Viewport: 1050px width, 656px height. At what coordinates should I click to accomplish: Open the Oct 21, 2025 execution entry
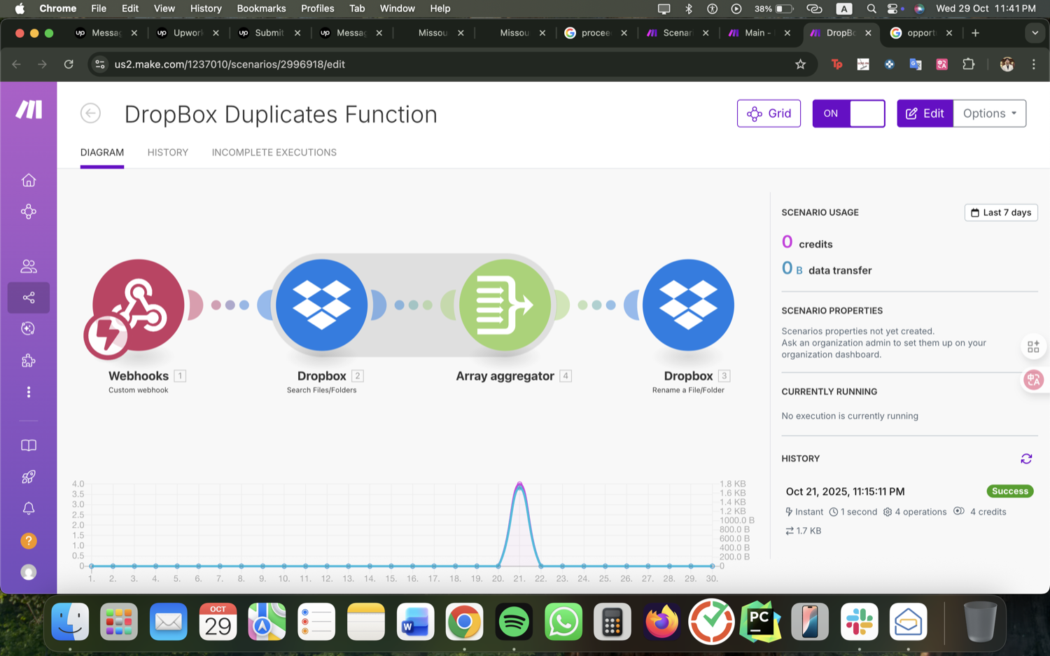(909, 510)
